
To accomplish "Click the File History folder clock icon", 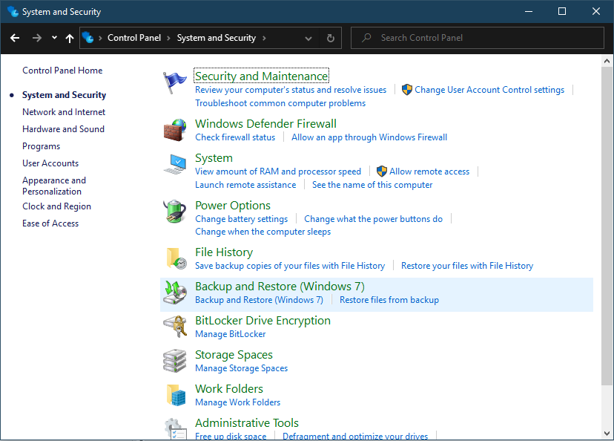I will (176, 258).
